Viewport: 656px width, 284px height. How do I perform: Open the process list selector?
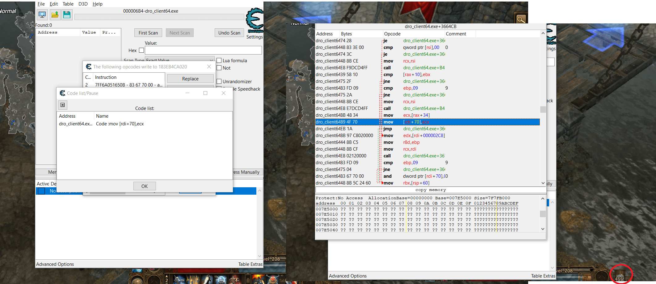(42, 14)
